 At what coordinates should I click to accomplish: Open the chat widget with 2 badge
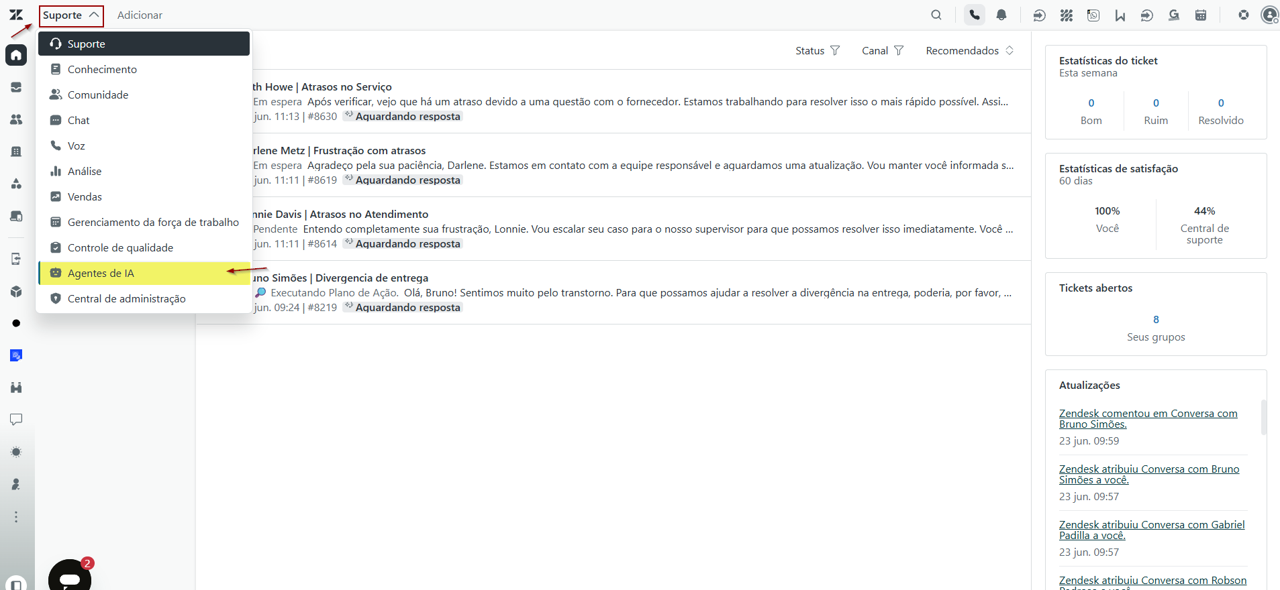pos(70,575)
